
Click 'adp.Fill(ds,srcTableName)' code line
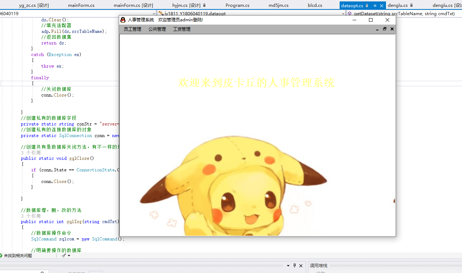point(74,31)
